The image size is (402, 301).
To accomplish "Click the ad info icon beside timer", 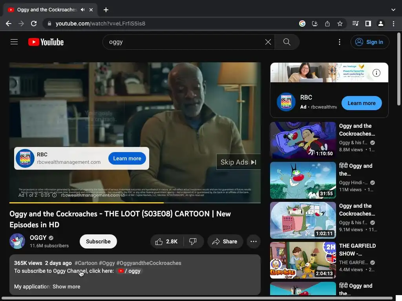I will 54,195.
